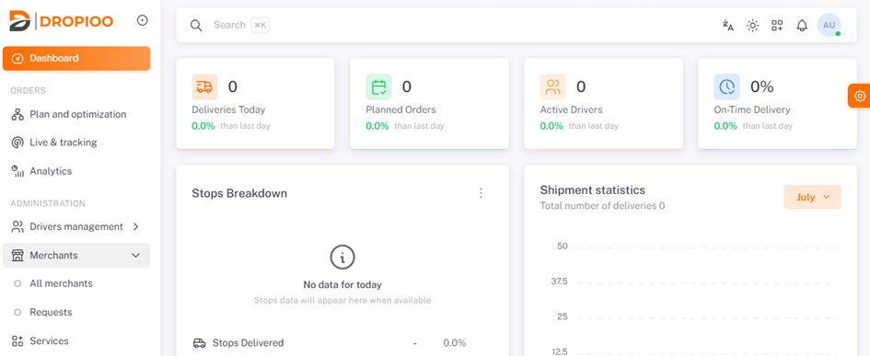The image size is (870, 356).
Task: Click the Dashboard gauge icon
Action: coord(17,58)
